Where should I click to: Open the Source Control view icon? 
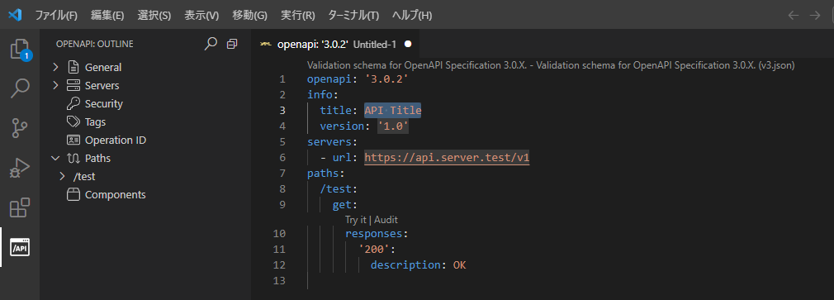point(20,128)
